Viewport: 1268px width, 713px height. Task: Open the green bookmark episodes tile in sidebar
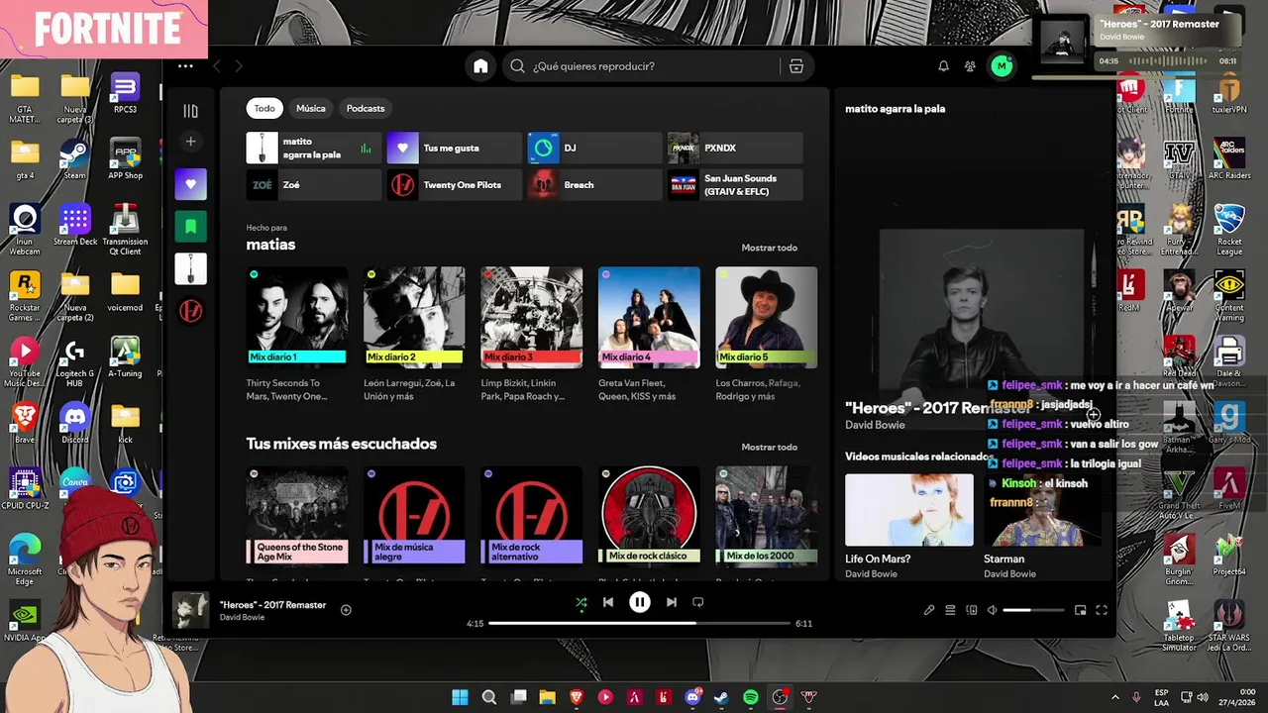point(191,227)
